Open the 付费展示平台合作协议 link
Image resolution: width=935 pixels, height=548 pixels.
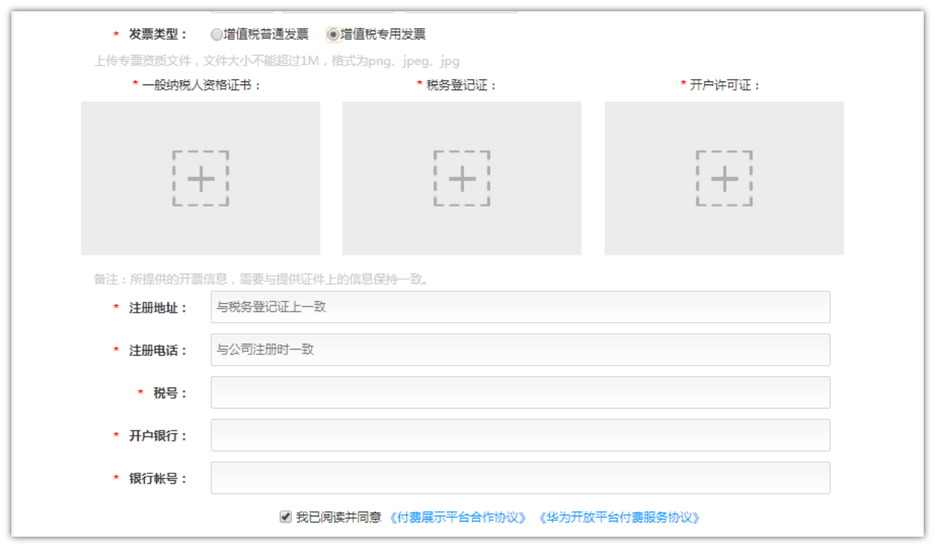(458, 518)
